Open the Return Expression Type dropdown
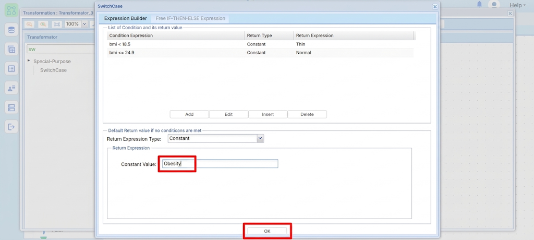534x240 pixels. pyautogui.click(x=260, y=138)
